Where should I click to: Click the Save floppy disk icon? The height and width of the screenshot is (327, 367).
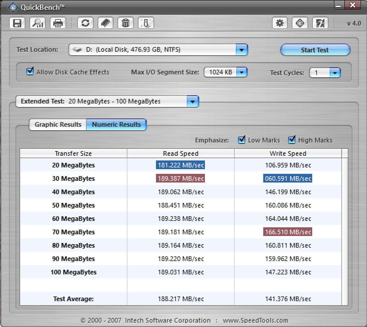point(17,23)
